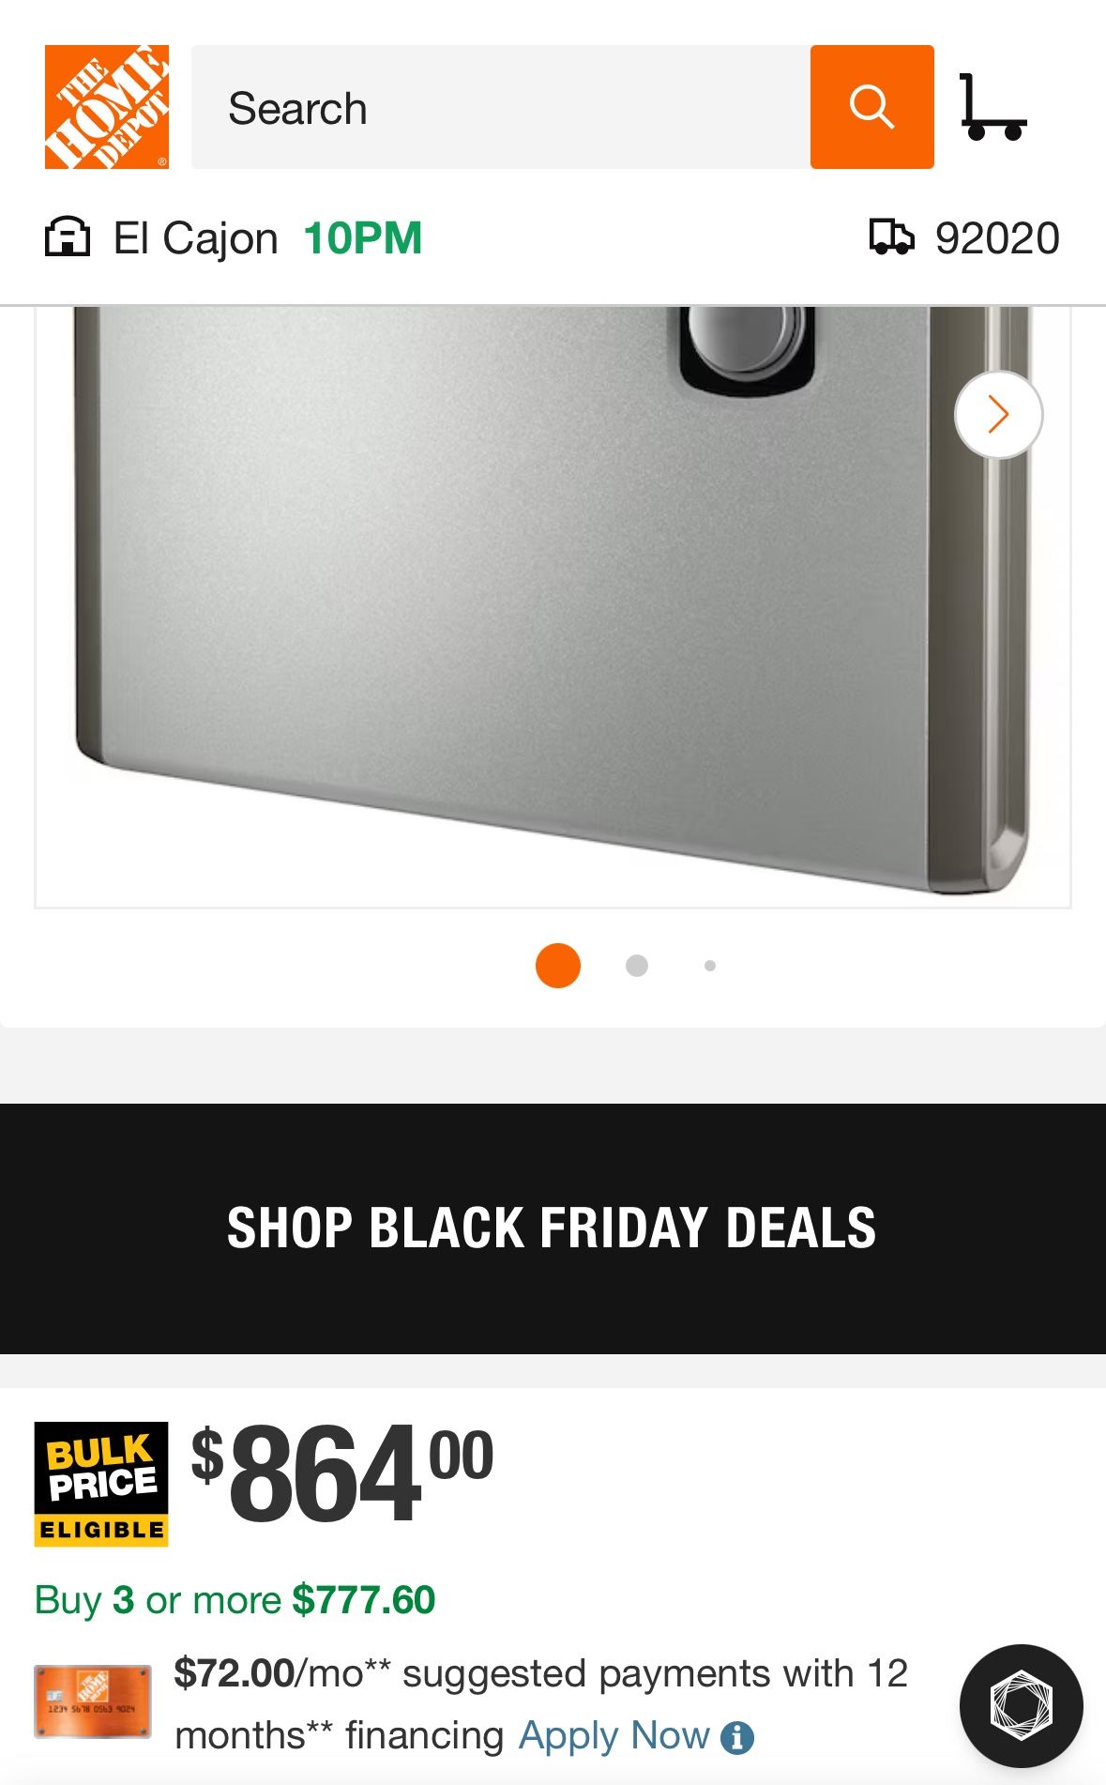
Task: Tap the Bulk Price Eligible badge
Action: point(101,1484)
